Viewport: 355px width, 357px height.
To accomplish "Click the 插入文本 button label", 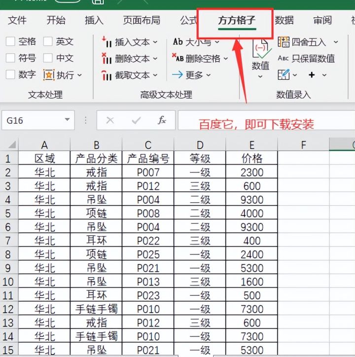I will [132, 42].
